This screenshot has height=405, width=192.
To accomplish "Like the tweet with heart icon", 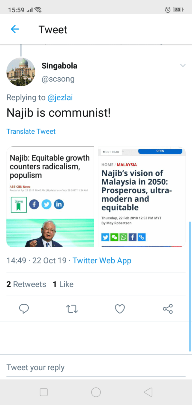I will [x=120, y=309].
